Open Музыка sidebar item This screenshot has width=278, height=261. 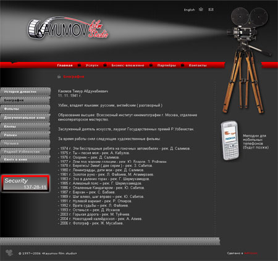(x=25, y=143)
